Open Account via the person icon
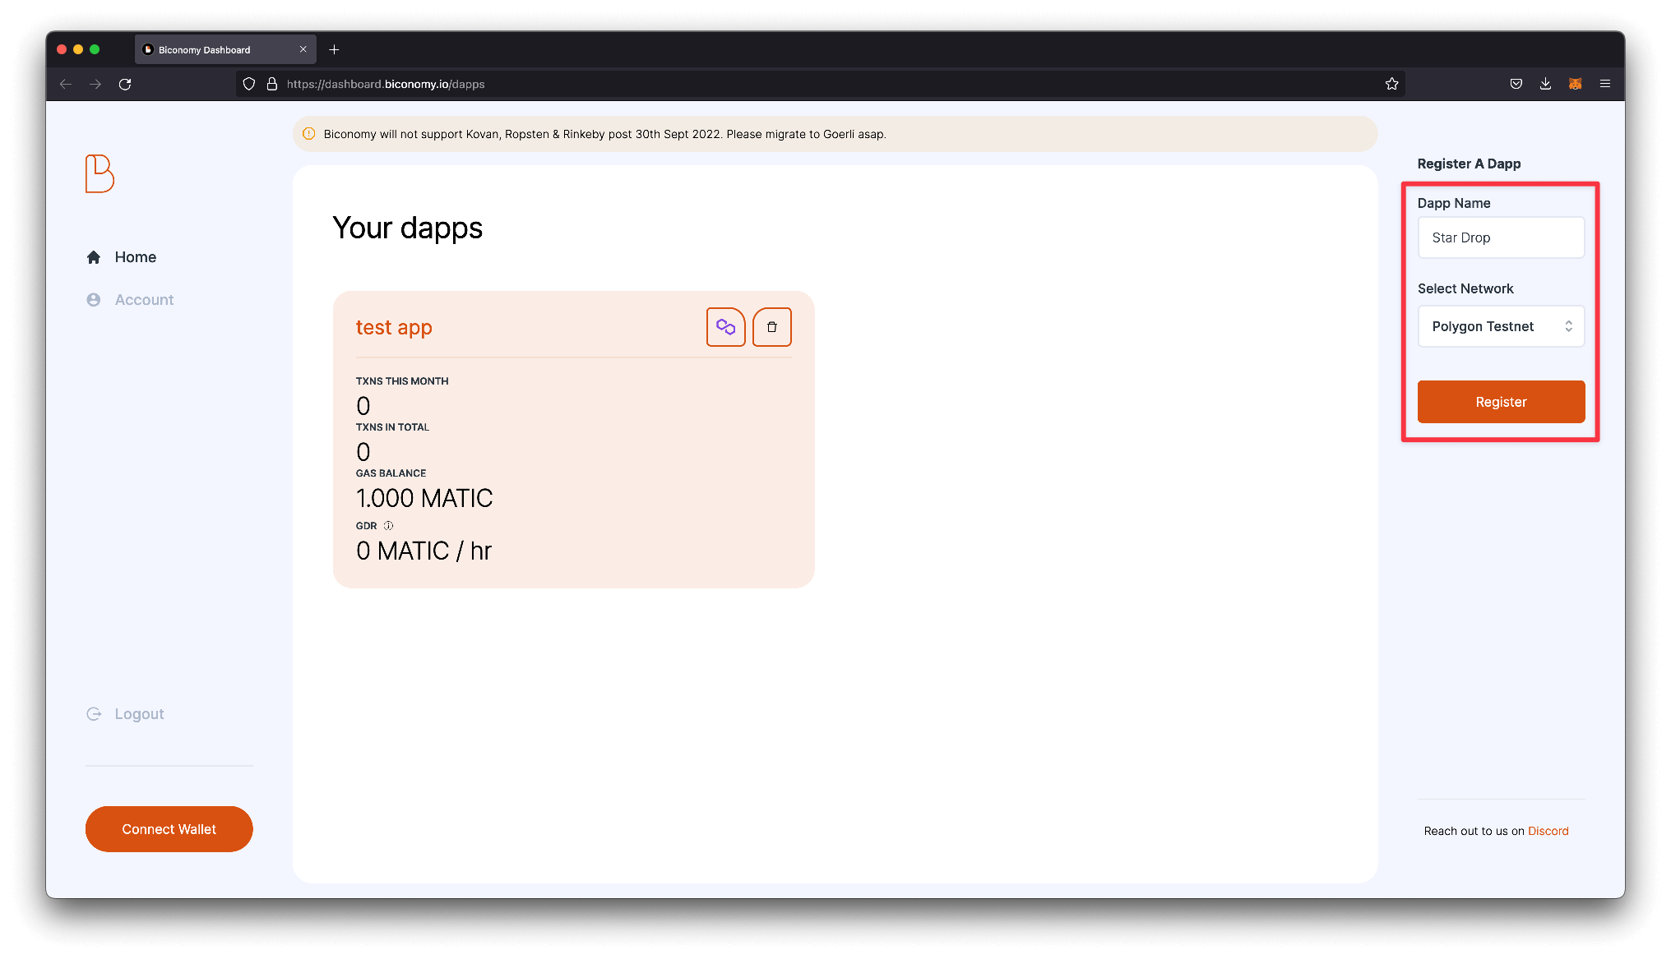This screenshot has height=959, width=1671. point(93,299)
